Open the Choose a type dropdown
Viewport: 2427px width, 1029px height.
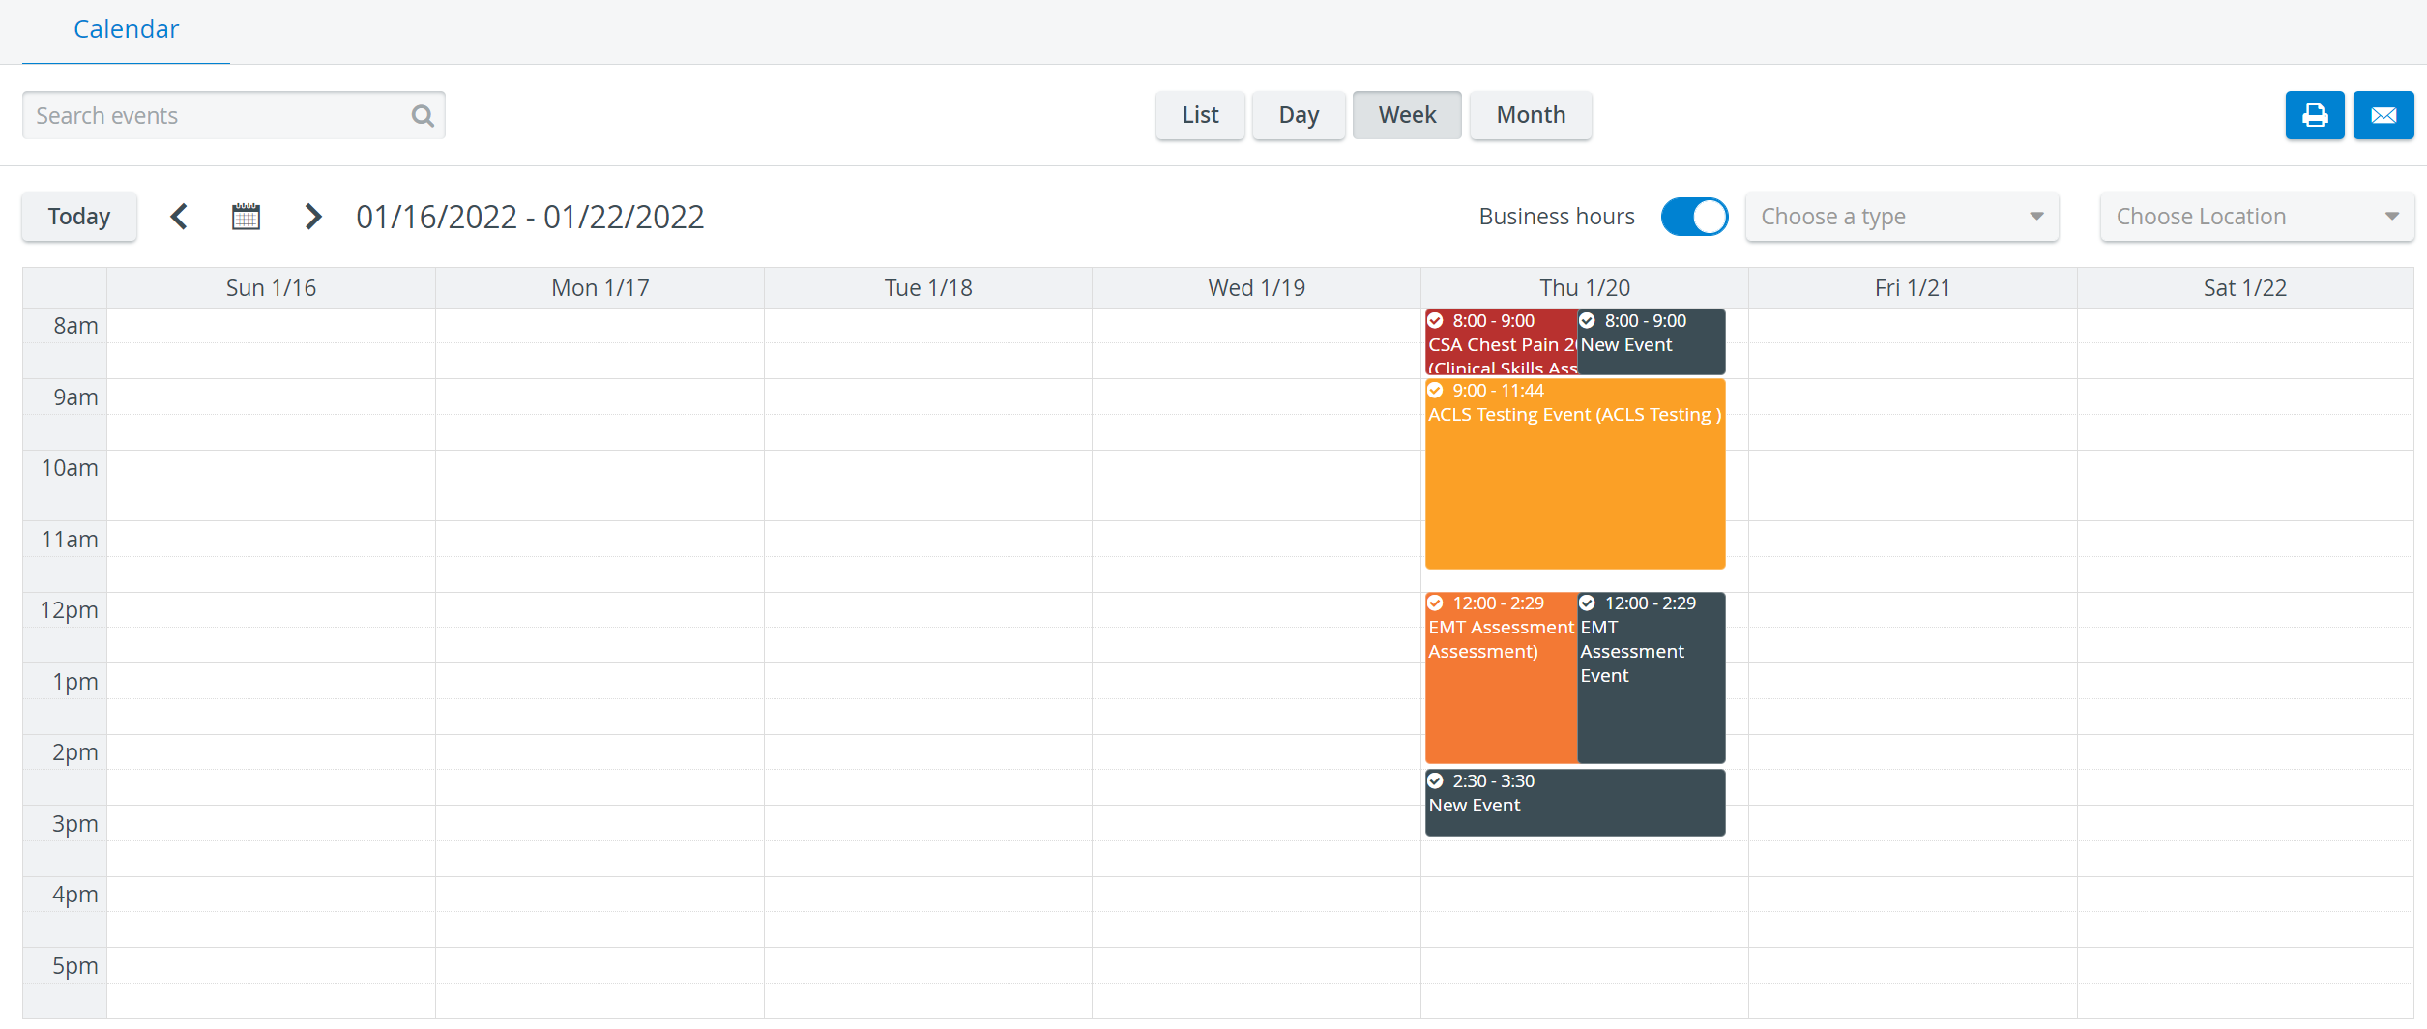pyautogui.click(x=1901, y=217)
